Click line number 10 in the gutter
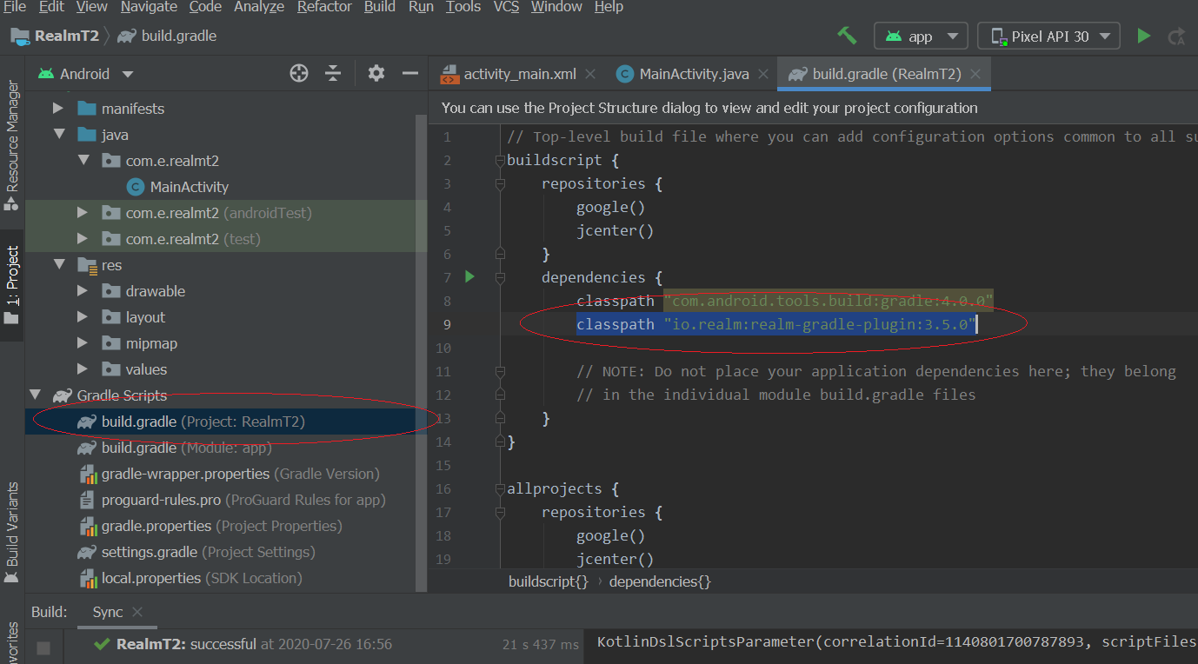Viewport: 1198px width, 664px height. pyautogui.click(x=443, y=348)
